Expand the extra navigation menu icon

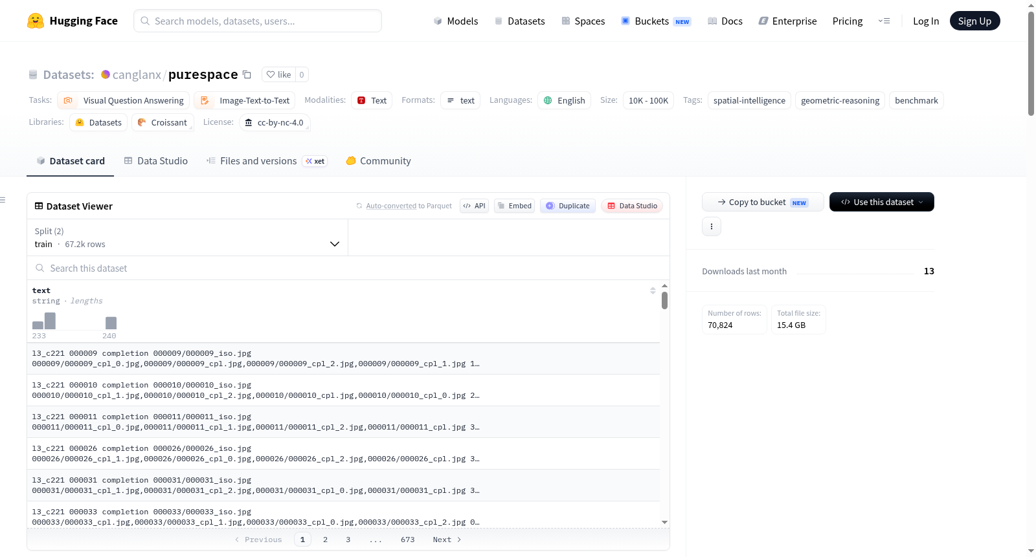[884, 21]
